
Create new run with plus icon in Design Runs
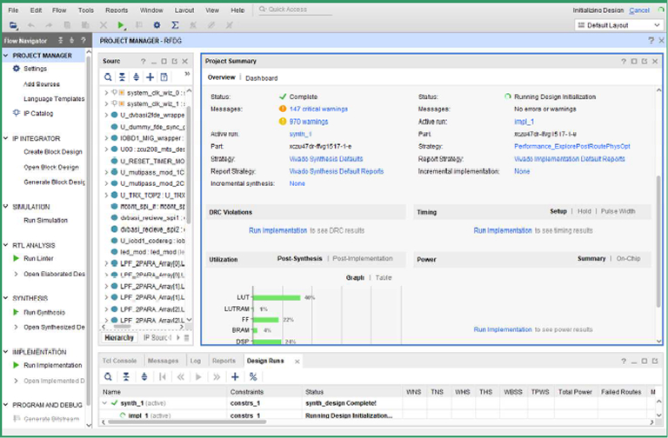[x=235, y=376]
